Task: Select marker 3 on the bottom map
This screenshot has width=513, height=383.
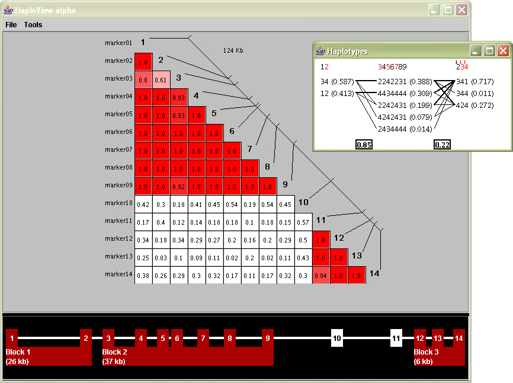Action: click(x=108, y=338)
